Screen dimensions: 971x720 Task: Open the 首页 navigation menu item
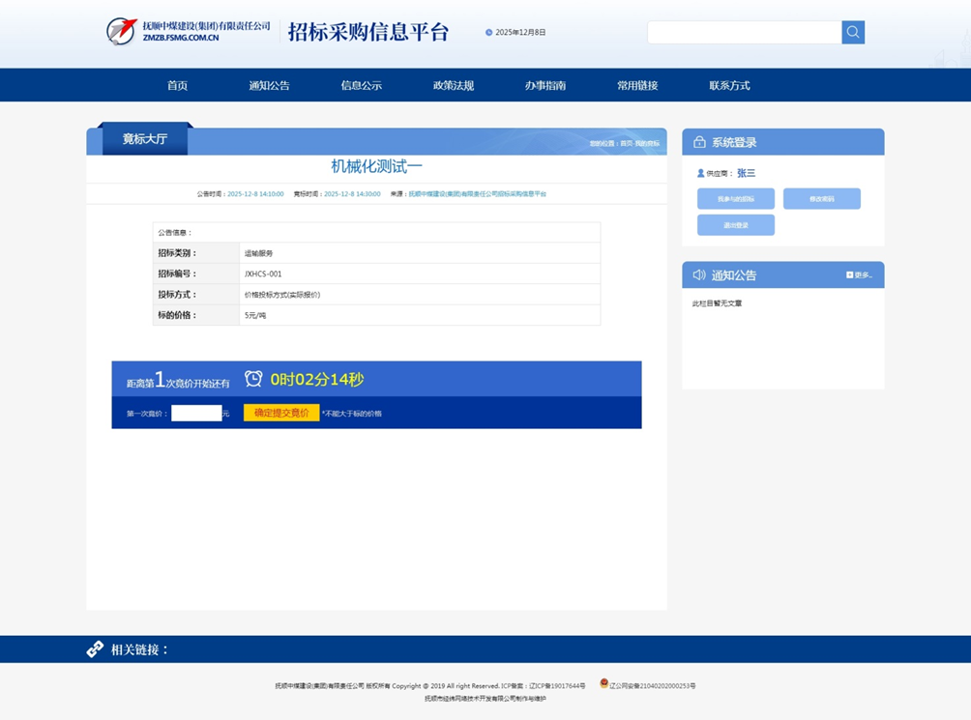177,85
